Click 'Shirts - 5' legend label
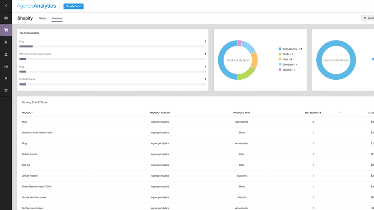Image resolution: width=374 pixels, height=210 pixels. [288, 54]
